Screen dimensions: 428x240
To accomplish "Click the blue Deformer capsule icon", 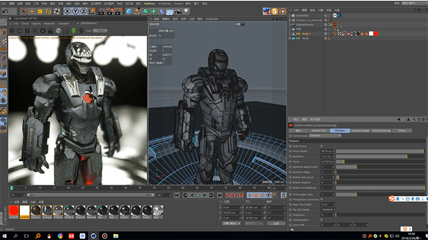I will pyautogui.click(x=162, y=11).
